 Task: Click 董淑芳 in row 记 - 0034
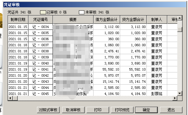coord(157,27)
